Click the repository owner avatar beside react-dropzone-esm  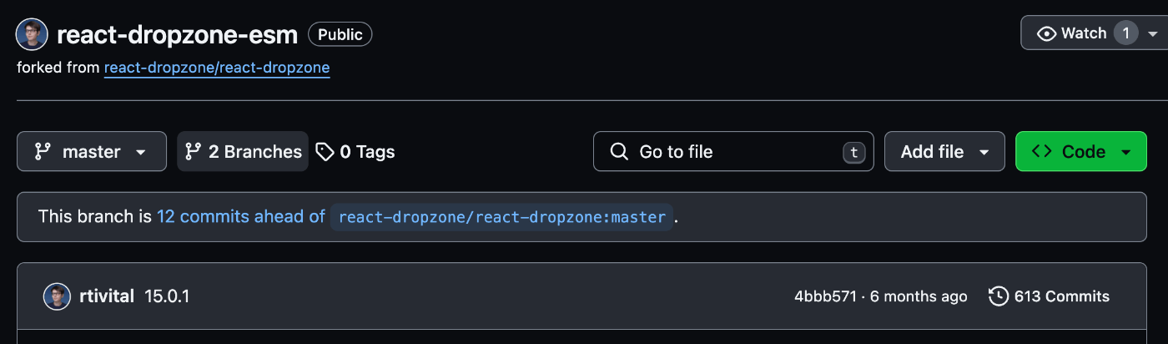click(x=32, y=34)
